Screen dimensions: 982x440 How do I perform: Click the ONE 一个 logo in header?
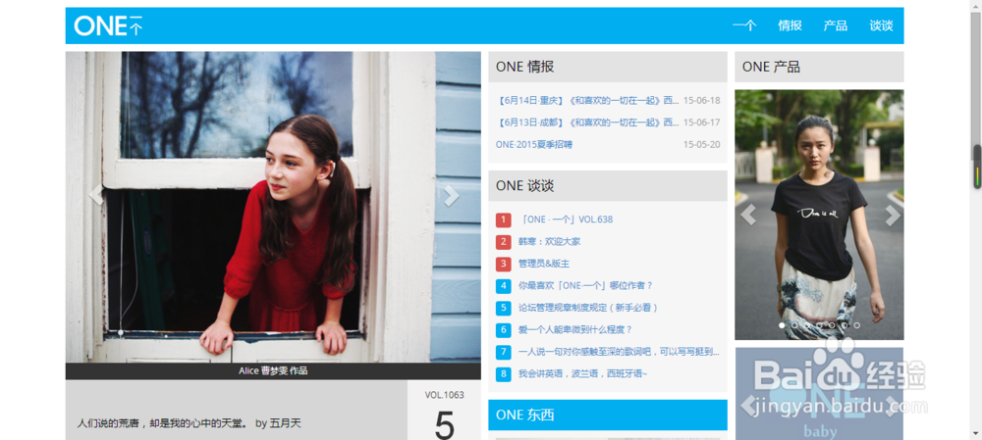108,25
